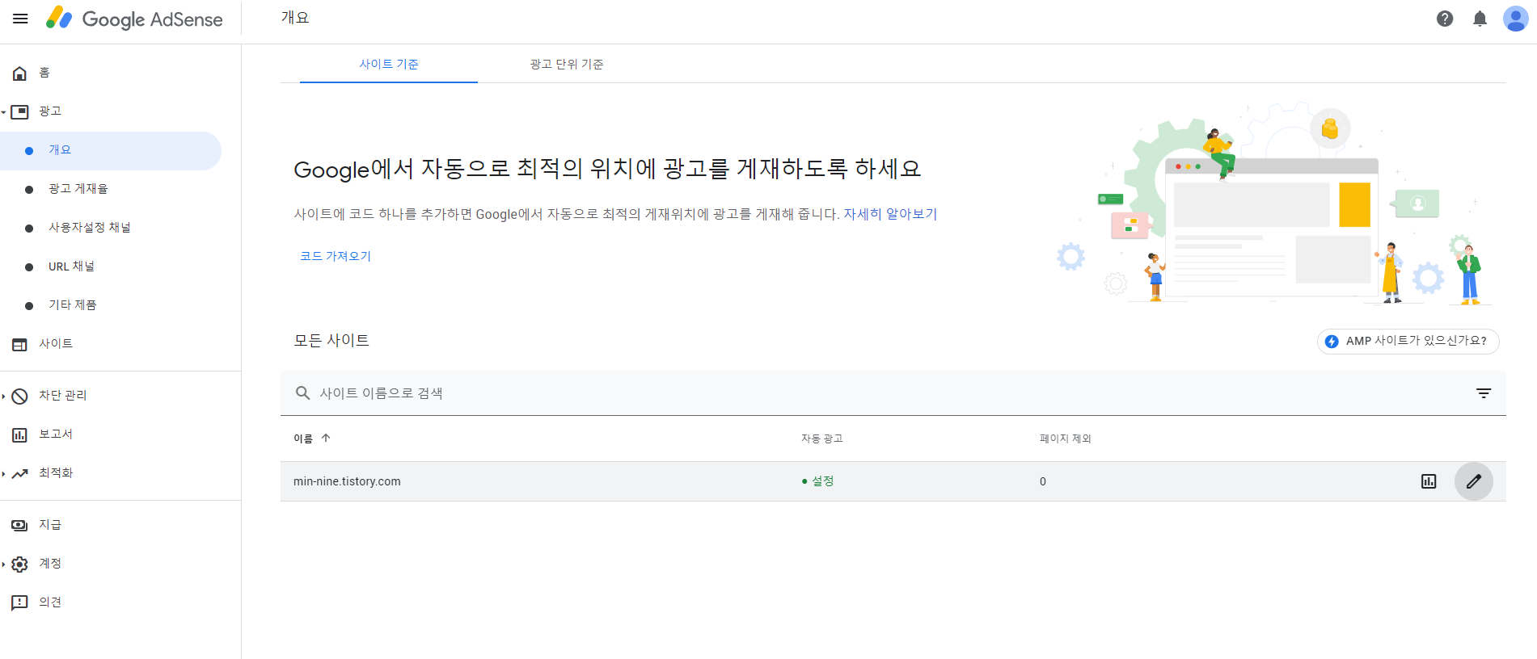The image size is (1537, 659).
Task: Click the 페이지 제외 column header
Action: (x=1065, y=439)
